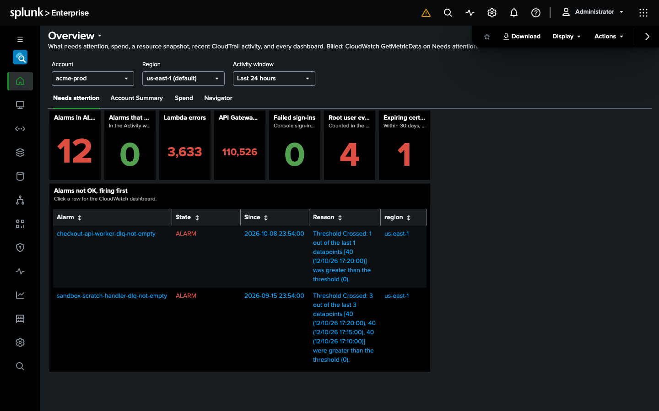Open the help question mark icon
This screenshot has width=659, height=411.
click(536, 13)
